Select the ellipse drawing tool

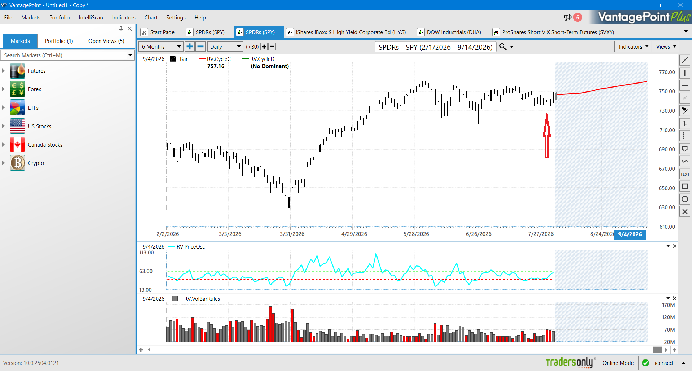tap(685, 199)
